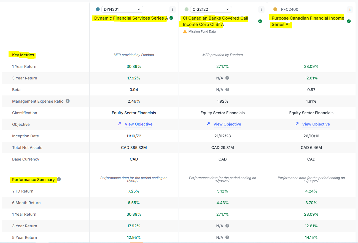Click the 6 Month Return value 4.43%
This screenshot has height=243, width=358.
[223, 203]
